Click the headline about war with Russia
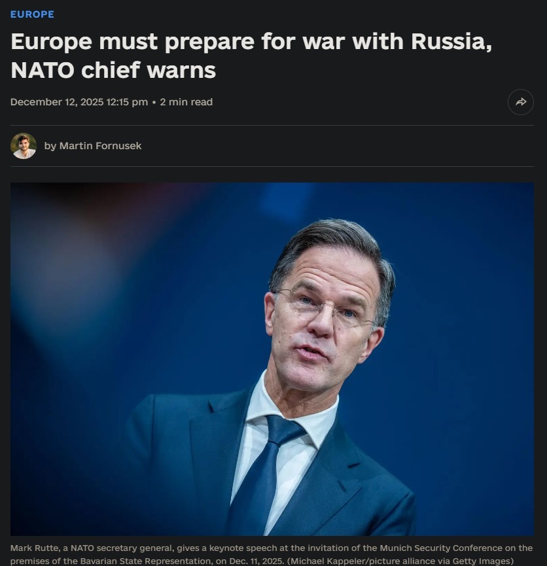Viewport: 547px width, 566px height. (251, 56)
